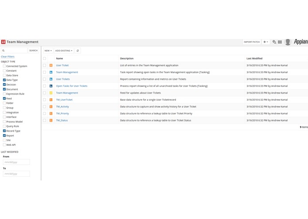Enable the Web API filter
The width and height of the screenshot is (308, 219).
pos(4,145)
